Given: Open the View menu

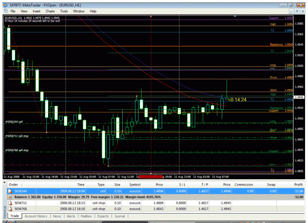Looking at the screenshot, I should point(24,11).
